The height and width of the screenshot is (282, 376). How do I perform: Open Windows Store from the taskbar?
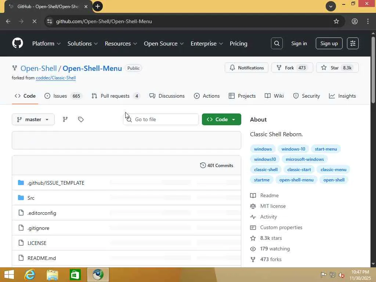[x=75, y=275]
